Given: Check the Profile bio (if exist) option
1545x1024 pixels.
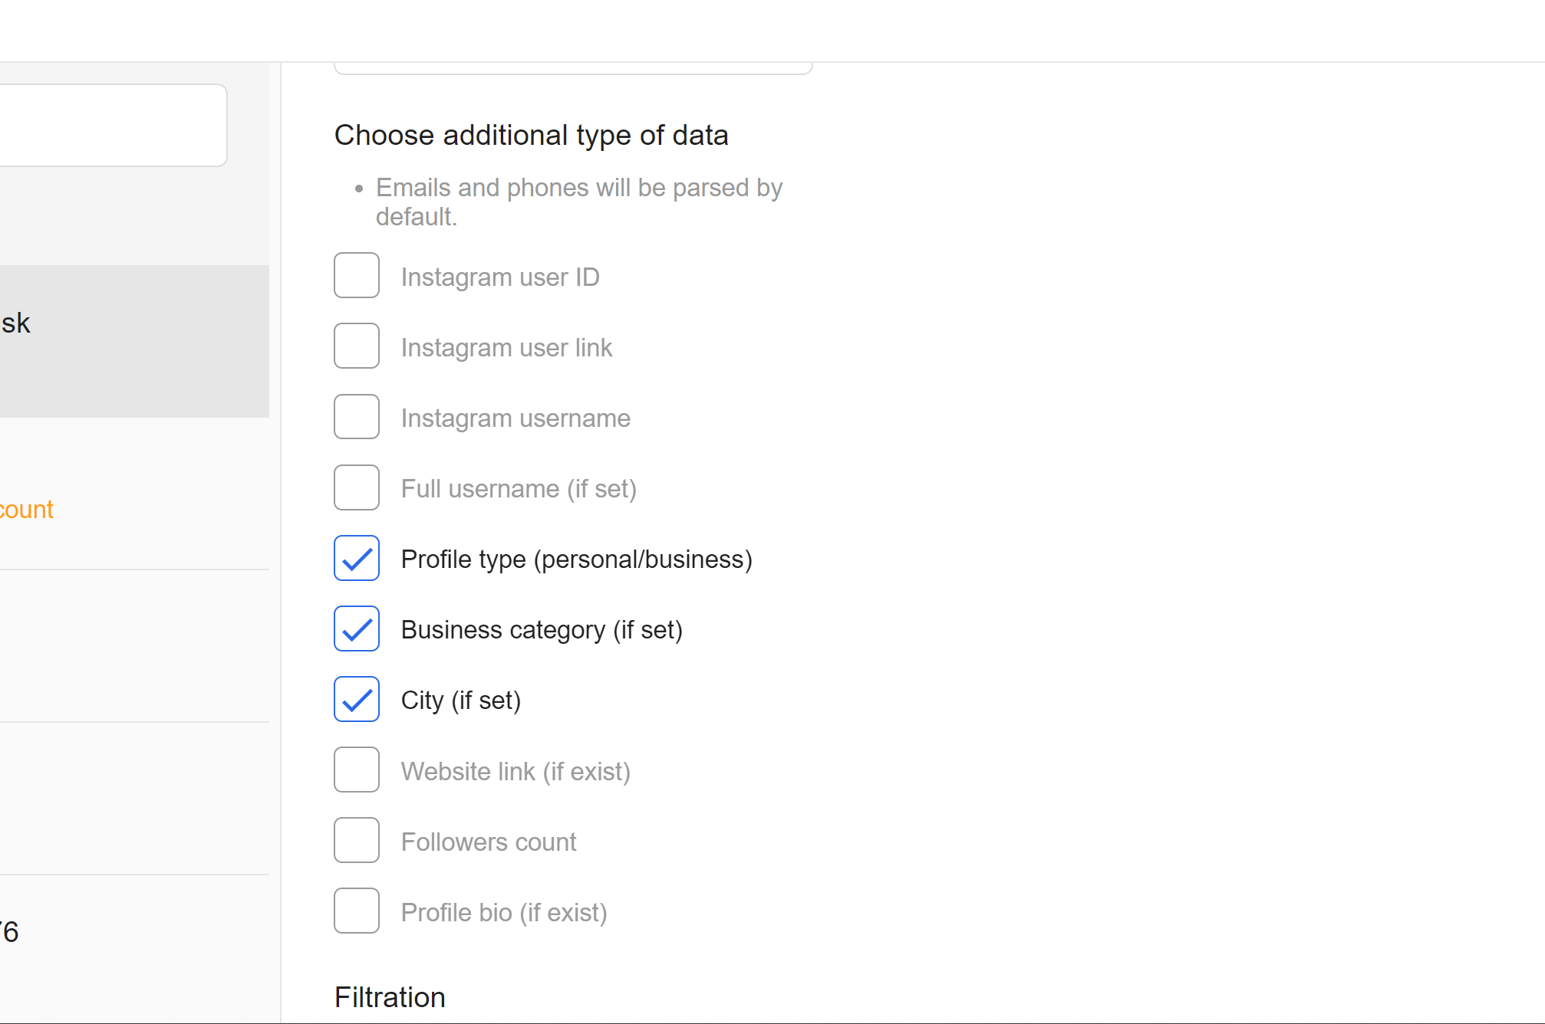Looking at the screenshot, I should coord(357,911).
